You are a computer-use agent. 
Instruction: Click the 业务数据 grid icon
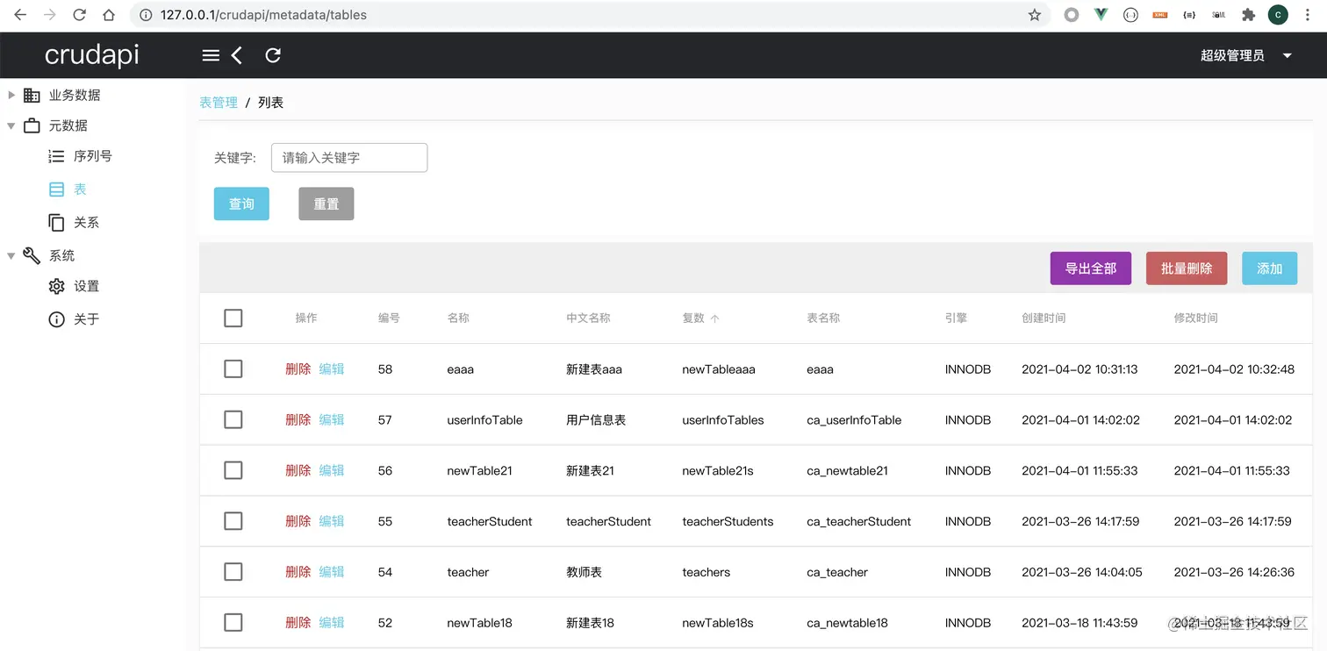[x=32, y=95]
